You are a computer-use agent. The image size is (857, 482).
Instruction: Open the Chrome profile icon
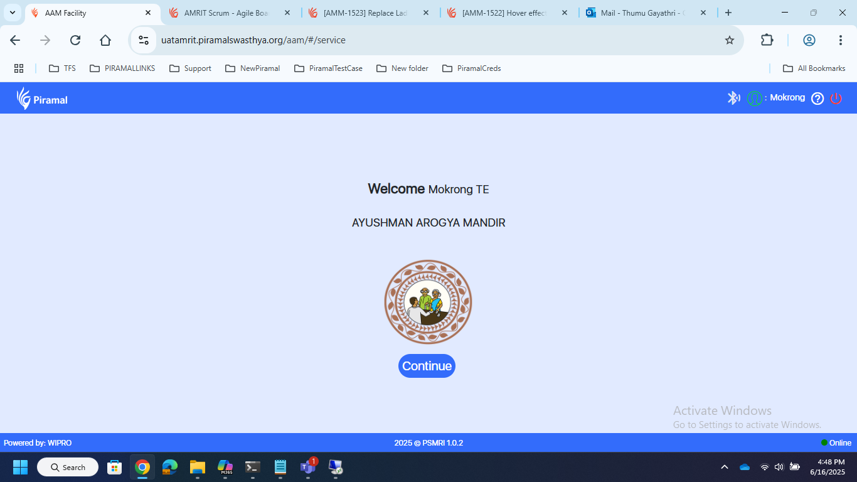pos(809,40)
